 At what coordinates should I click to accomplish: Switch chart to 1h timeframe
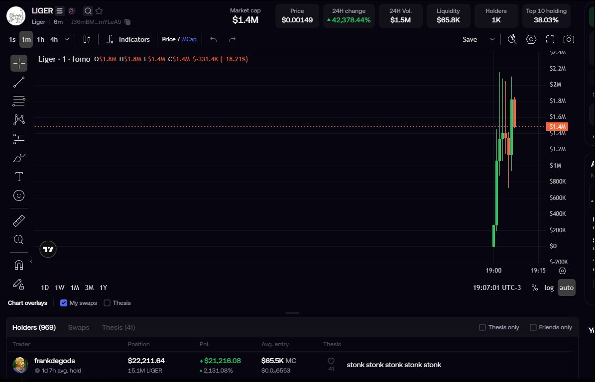click(x=41, y=39)
